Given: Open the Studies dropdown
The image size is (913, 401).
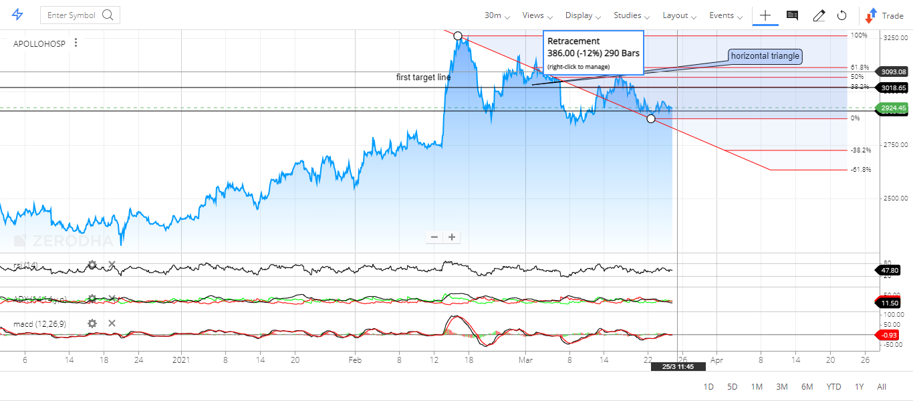Looking at the screenshot, I should pos(632,15).
